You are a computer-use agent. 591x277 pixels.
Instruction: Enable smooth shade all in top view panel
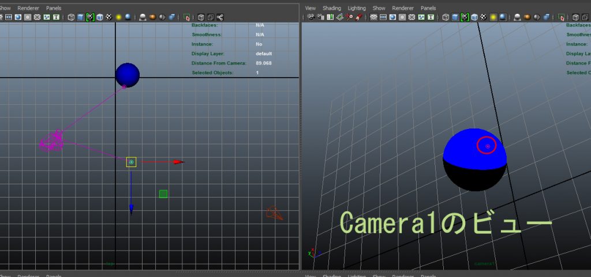[x=81, y=17]
